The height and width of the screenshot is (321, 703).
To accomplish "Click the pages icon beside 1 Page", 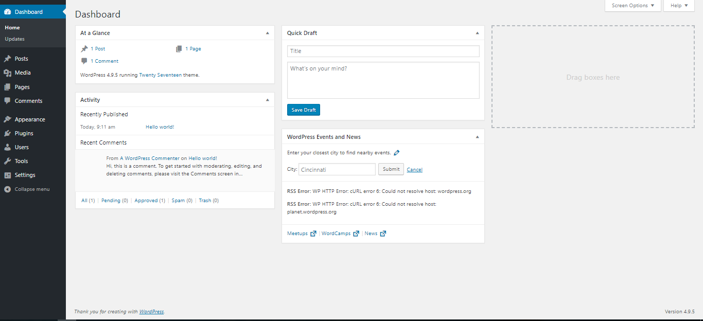I will pos(179,49).
